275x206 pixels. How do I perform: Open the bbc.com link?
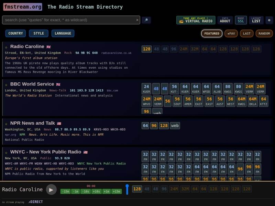pos(112,91)
